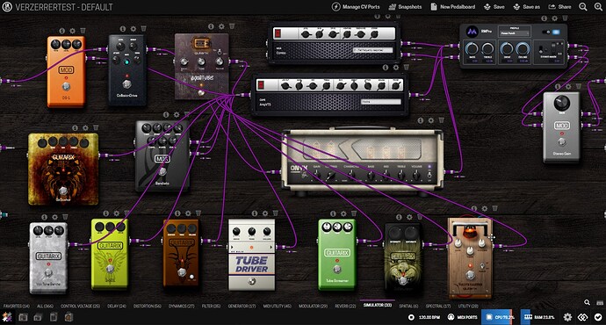The width and height of the screenshot is (606, 325).
Task: Zoom out the pedalboard view
Action: pyautogui.click(x=583, y=6)
